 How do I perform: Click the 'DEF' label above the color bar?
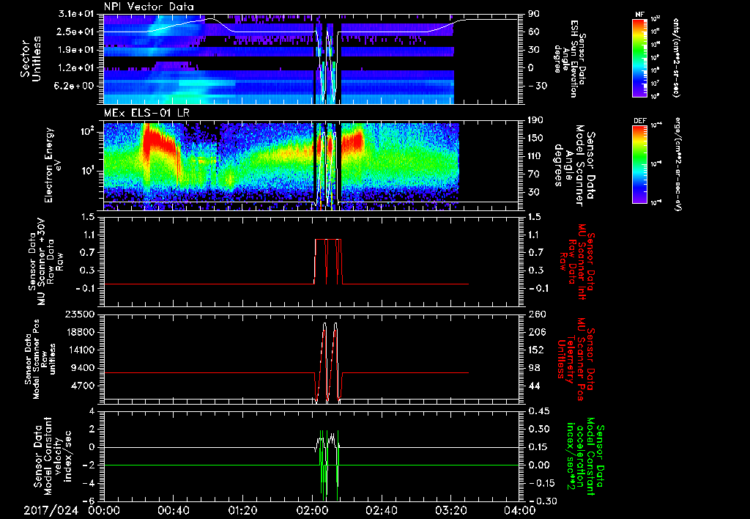[640, 121]
